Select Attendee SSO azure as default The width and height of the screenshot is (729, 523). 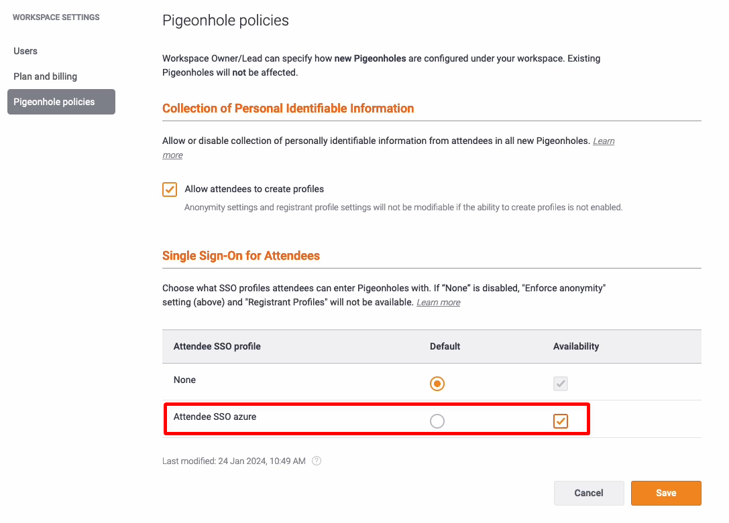click(x=437, y=421)
